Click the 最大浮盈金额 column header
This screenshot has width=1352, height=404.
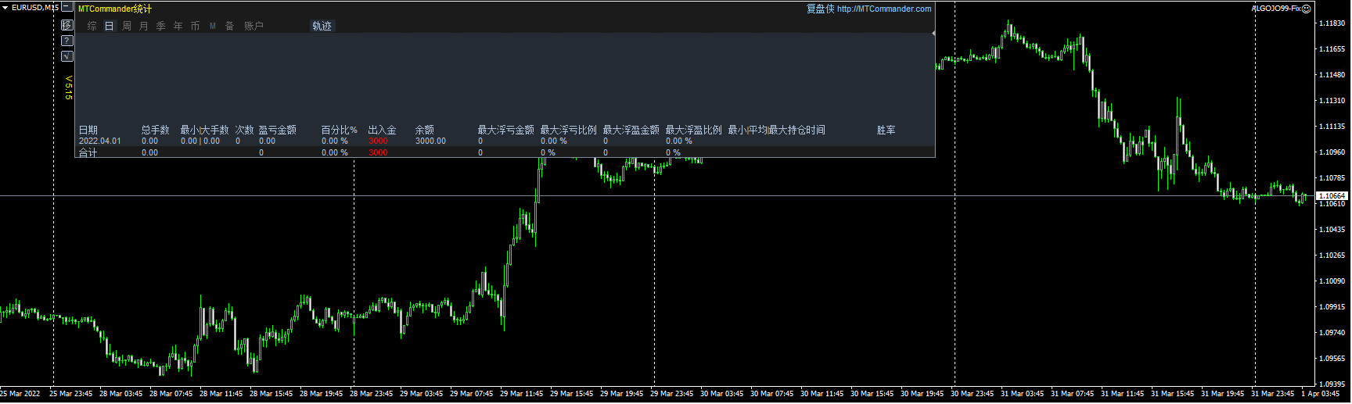[631, 130]
